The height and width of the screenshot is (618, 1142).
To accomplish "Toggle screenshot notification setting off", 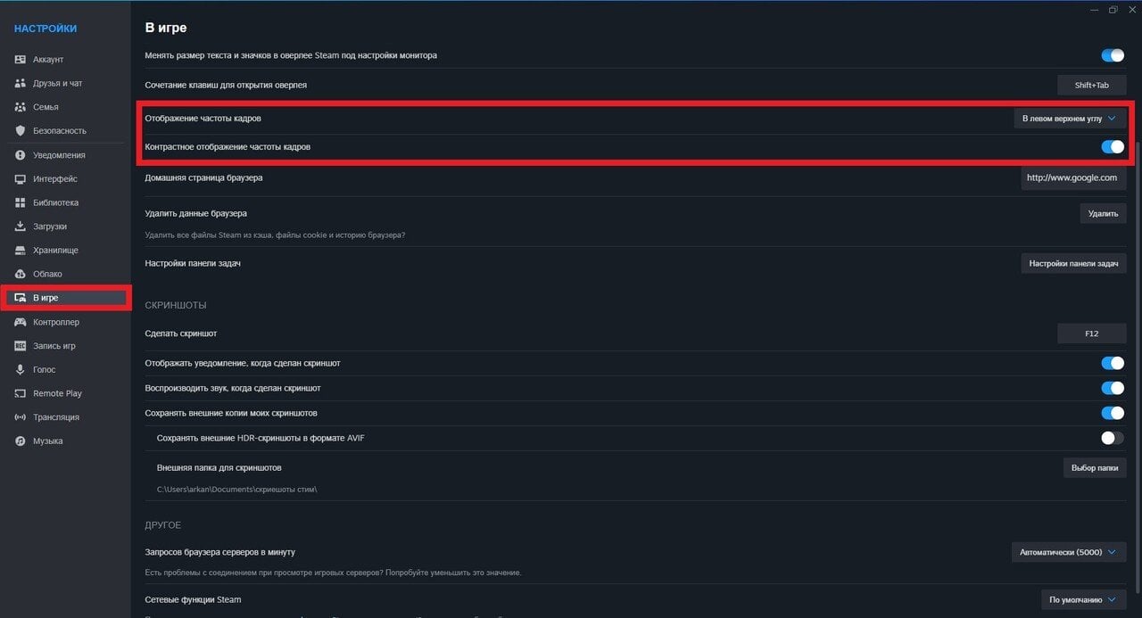I will click(x=1112, y=363).
